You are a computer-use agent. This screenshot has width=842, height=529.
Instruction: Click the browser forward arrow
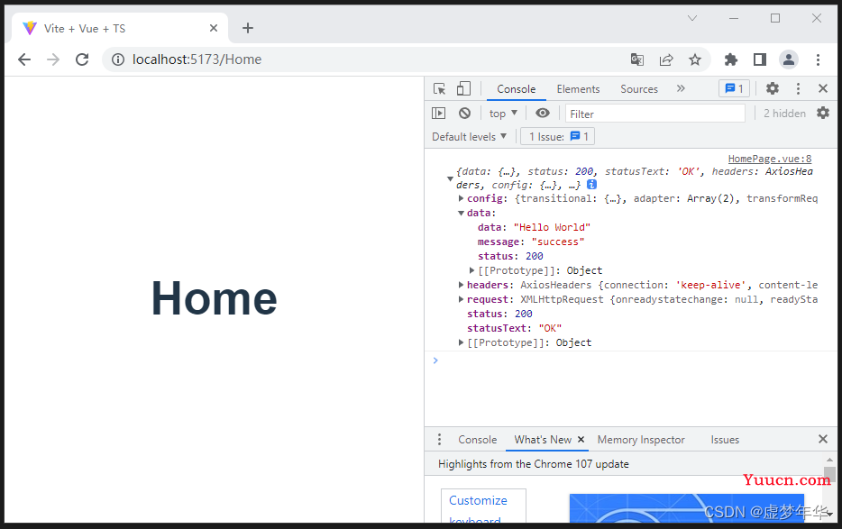pyautogui.click(x=53, y=59)
